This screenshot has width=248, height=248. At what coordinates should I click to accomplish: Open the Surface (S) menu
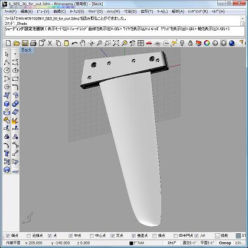77,12
